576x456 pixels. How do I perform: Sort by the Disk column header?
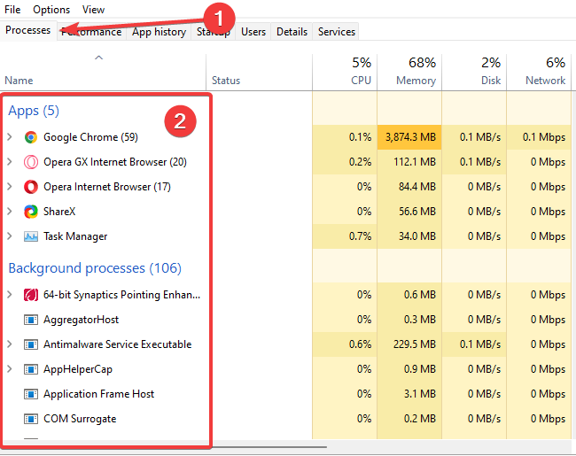point(474,73)
